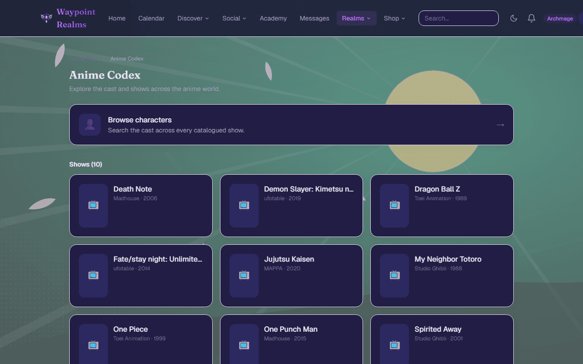
Task: Click the TV icon on Fate/stay night card
Action: pyautogui.click(x=93, y=275)
